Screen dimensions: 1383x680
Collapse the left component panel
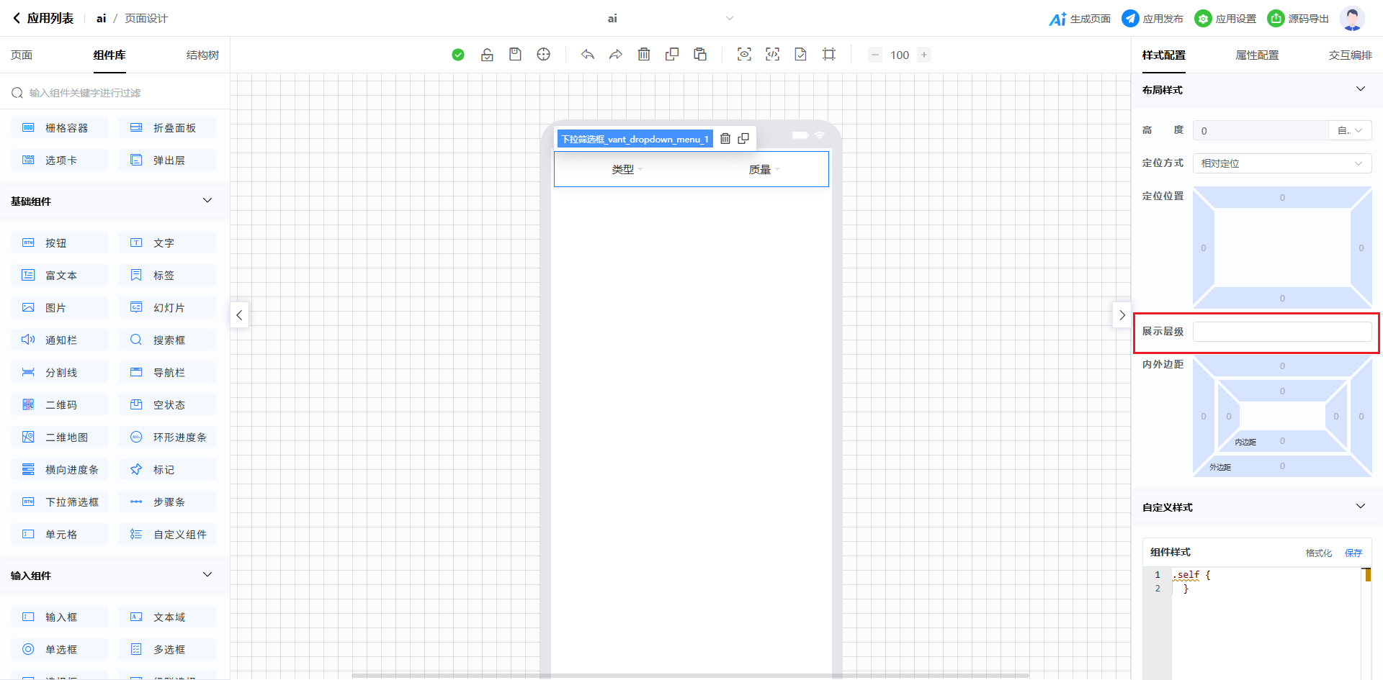pos(239,315)
